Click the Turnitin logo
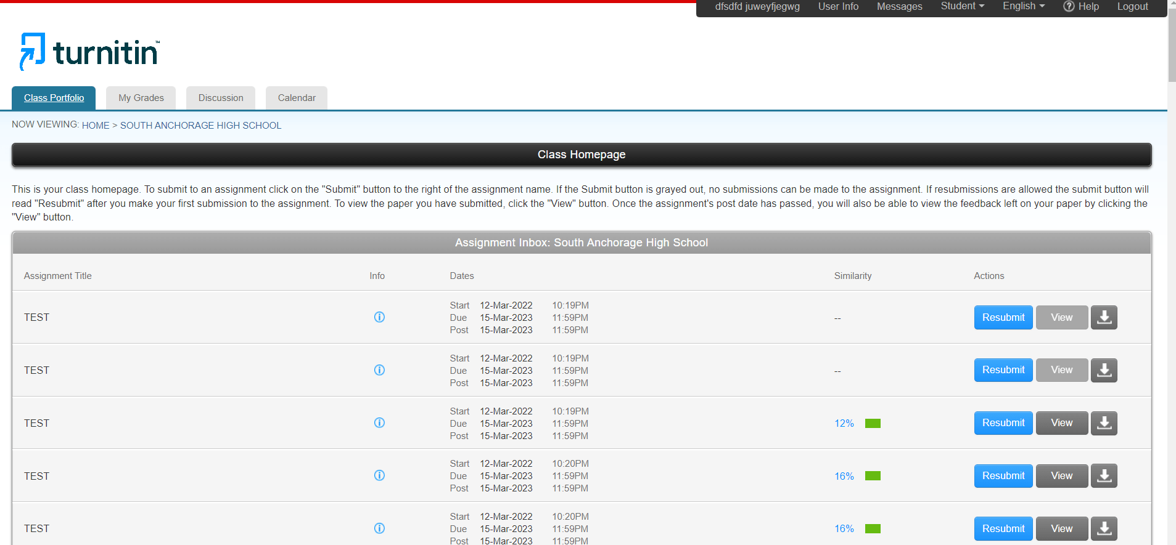 pos(90,52)
